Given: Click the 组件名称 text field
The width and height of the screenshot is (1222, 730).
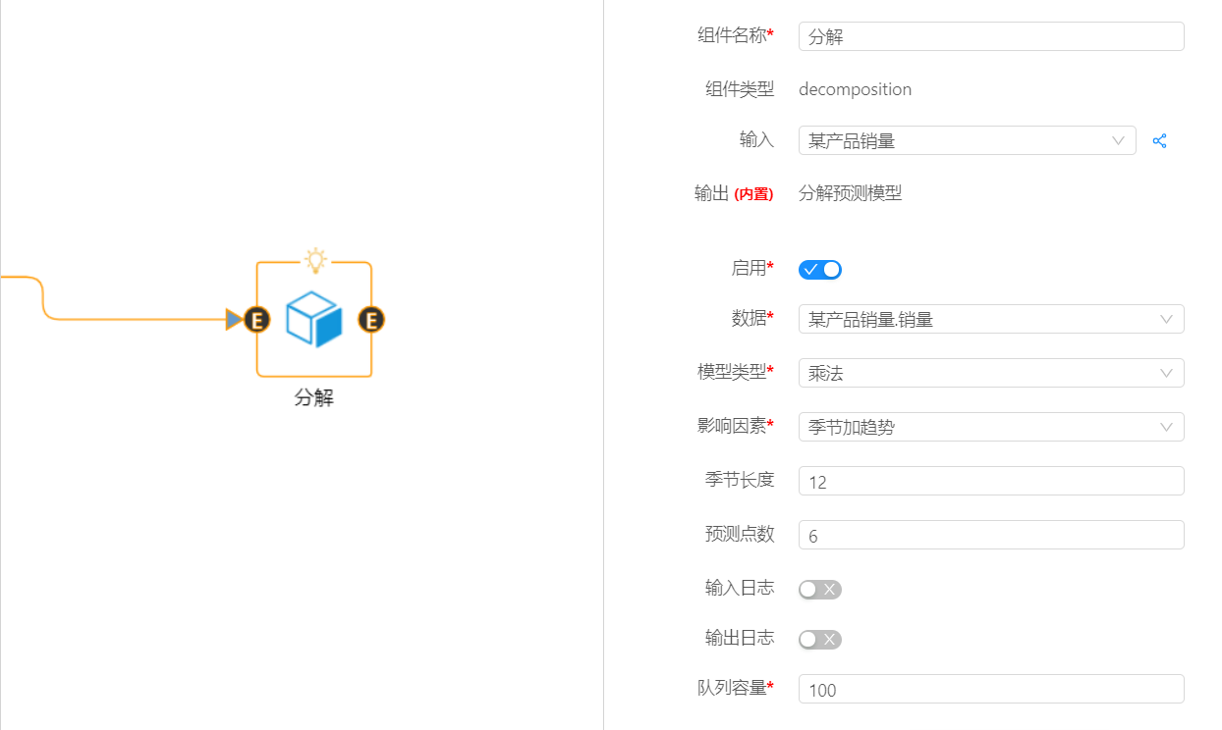Looking at the screenshot, I should (x=990, y=36).
